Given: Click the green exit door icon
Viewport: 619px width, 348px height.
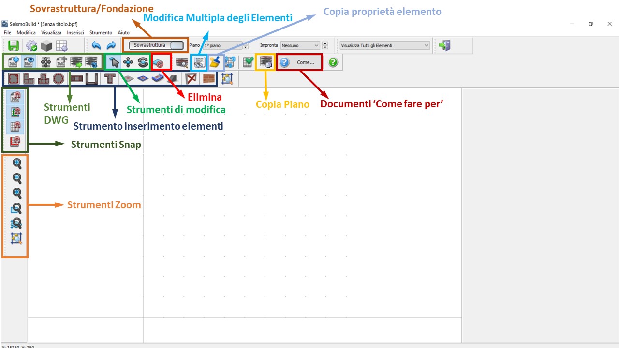Looking at the screenshot, I should 444,45.
